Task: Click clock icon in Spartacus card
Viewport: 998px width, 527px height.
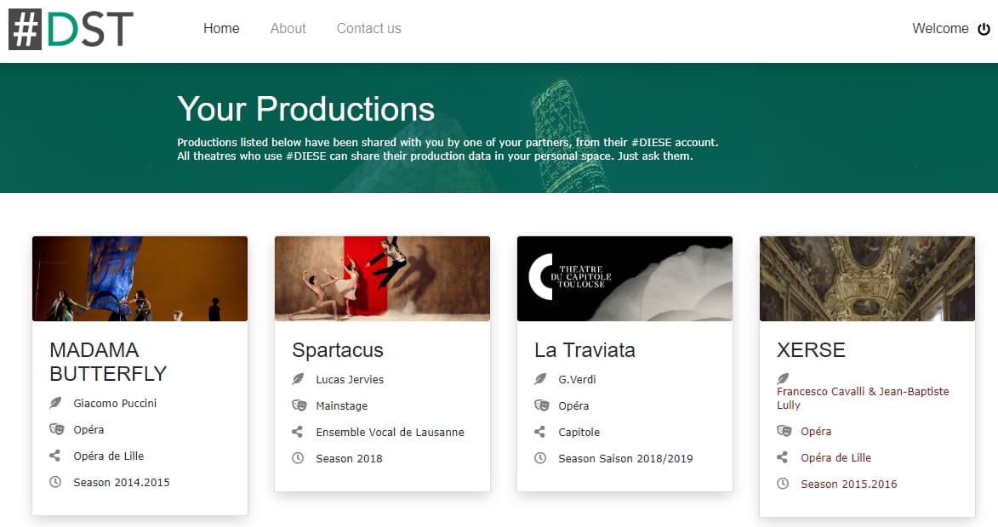Action: pos(299,458)
